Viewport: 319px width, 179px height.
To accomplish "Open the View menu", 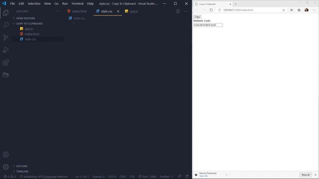I will tap(47, 3).
